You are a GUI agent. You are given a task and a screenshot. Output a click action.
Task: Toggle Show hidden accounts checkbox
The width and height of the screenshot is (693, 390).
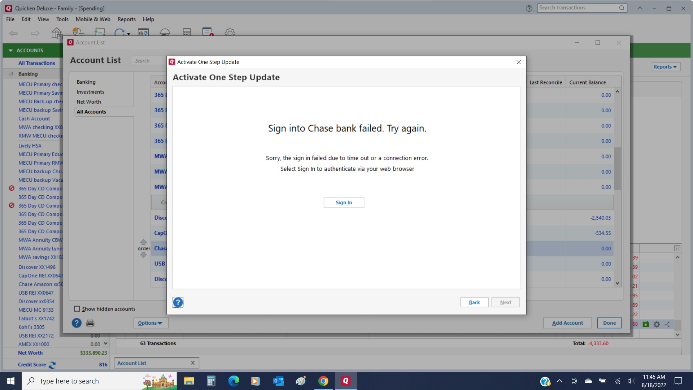point(77,309)
